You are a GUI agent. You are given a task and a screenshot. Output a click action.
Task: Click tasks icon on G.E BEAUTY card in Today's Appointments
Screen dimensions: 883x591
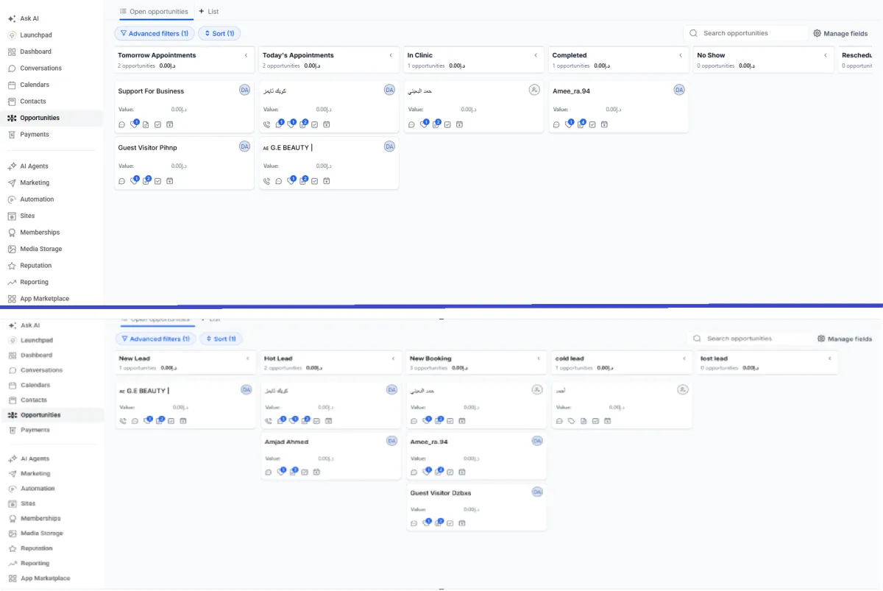click(x=315, y=181)
